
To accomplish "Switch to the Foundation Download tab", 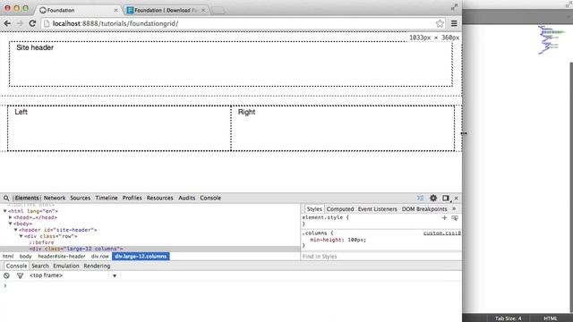I will tap(167, 10).
